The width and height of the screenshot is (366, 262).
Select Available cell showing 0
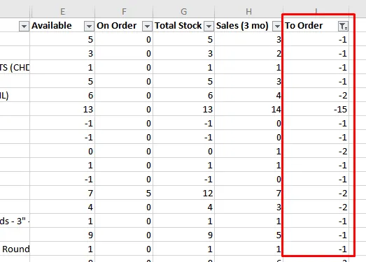(62, 151)
